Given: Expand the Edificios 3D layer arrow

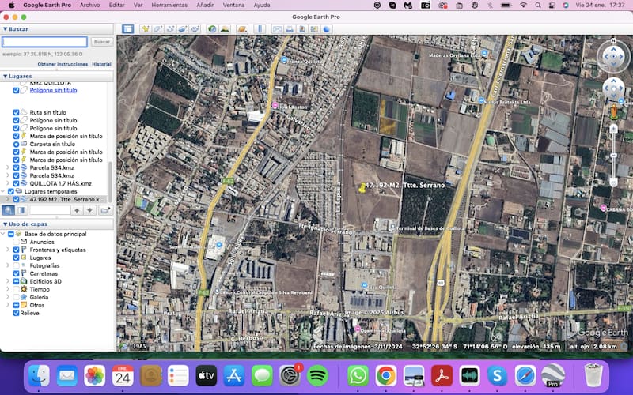Looking at the screenshot, I should (8, 281).
